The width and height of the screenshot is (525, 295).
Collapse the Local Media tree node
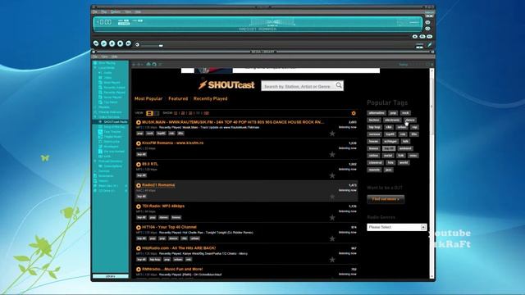[95, 68]
